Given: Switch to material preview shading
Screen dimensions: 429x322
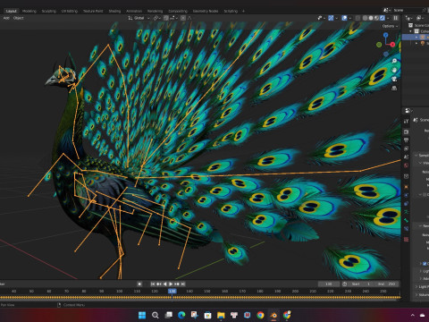Looking at the screenshot, I should [x=376, y=18].
